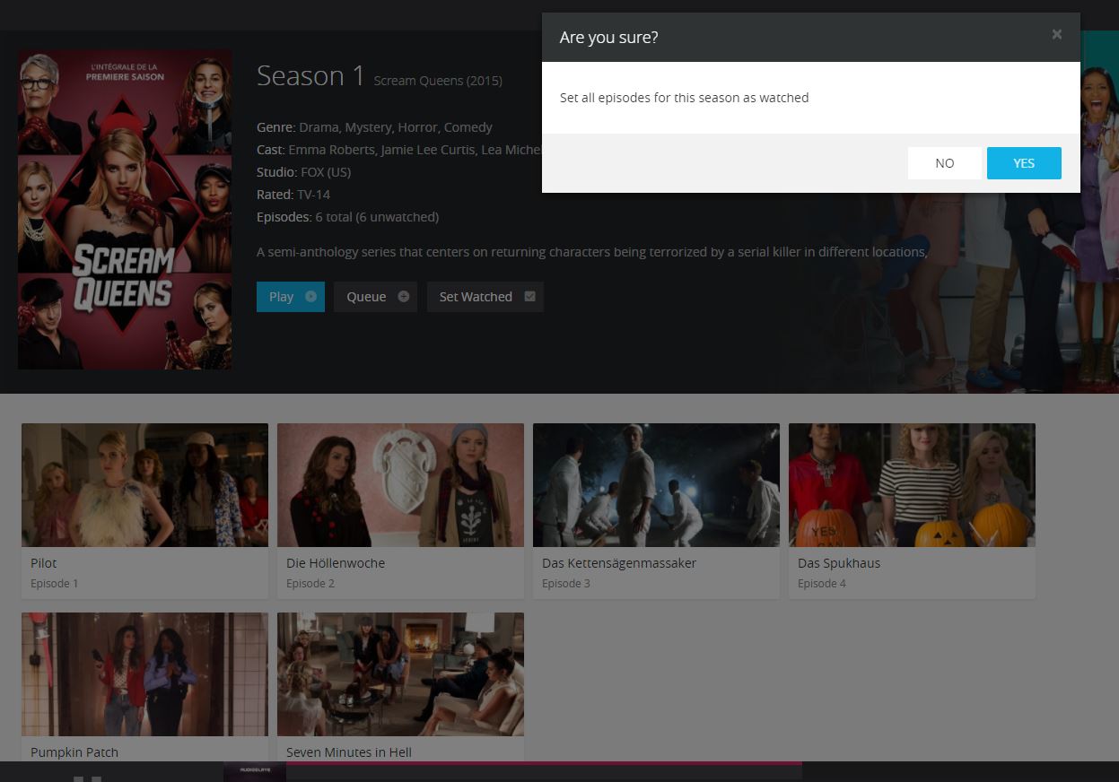The image size is (1119, 782).
Task: Open cast member Jamie Lee Curtis
Action: coord(428,150)
